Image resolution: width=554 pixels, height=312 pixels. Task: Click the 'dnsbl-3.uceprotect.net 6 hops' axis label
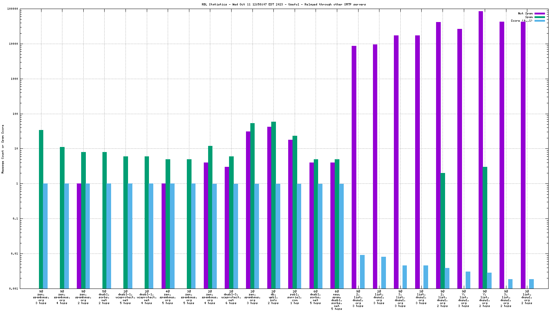click(x=231, y=297)
